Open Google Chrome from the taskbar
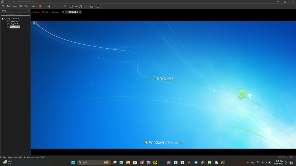 pos(142,163)
